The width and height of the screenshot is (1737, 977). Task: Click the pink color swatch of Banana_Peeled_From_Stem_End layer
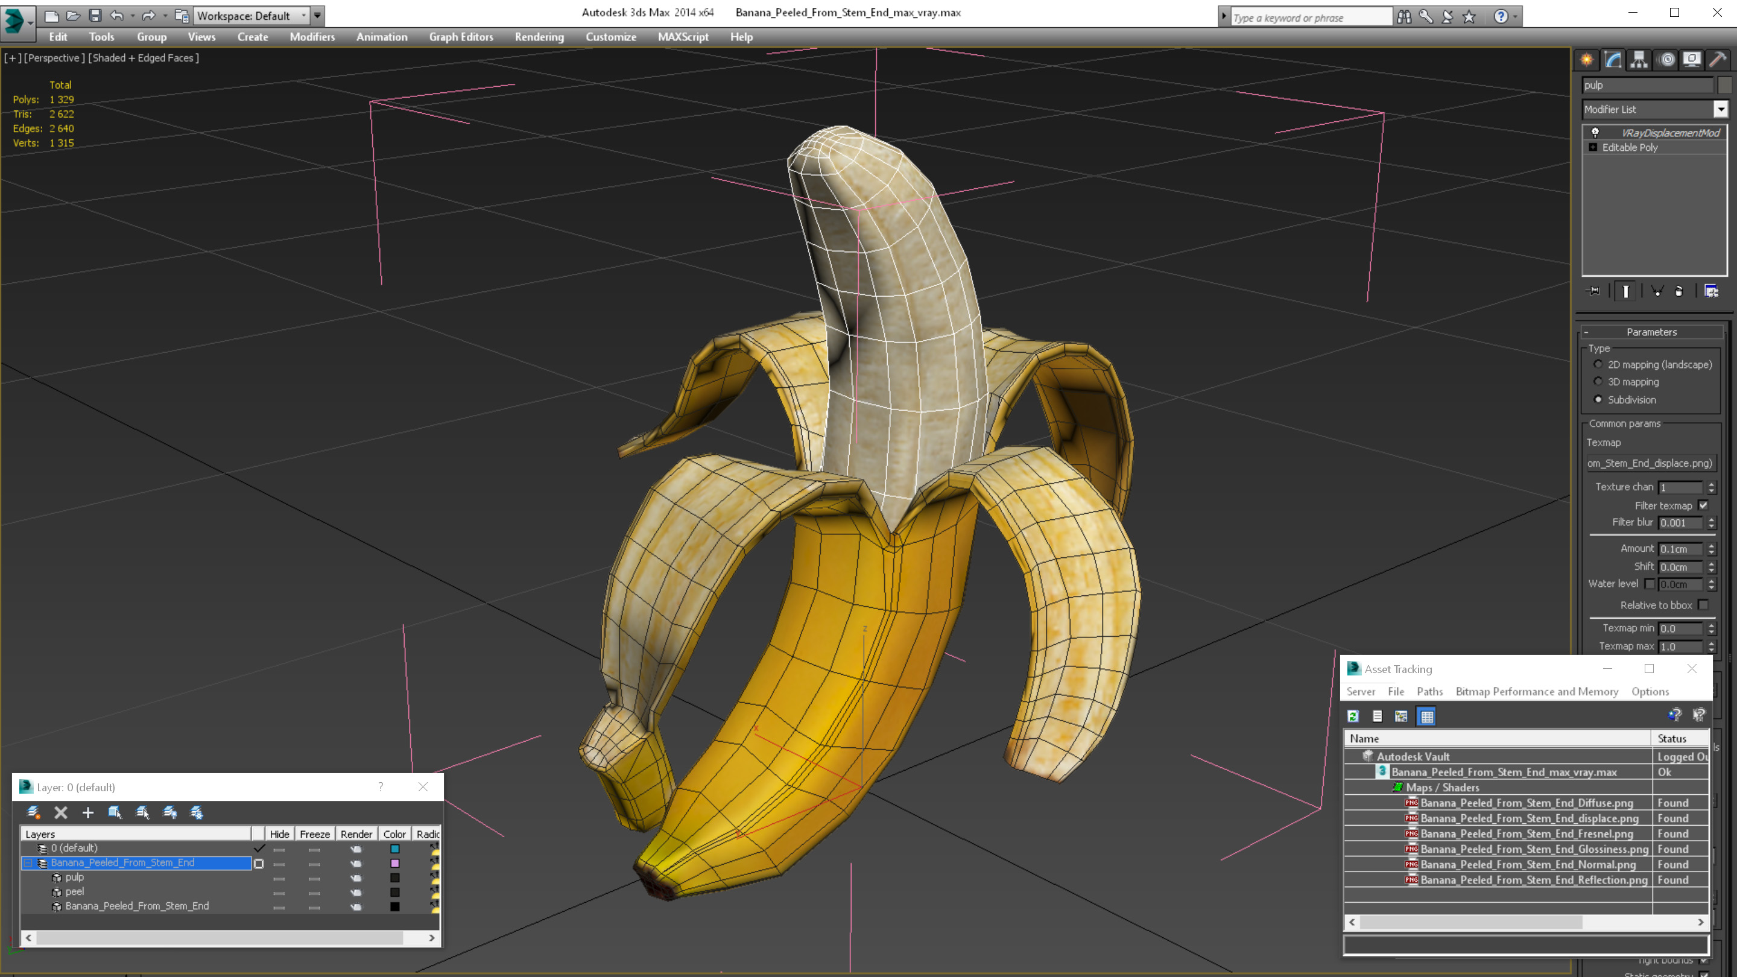pos(394,863)
